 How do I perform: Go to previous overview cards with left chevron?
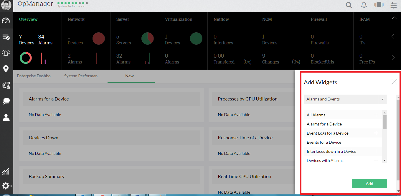[393, 36]
